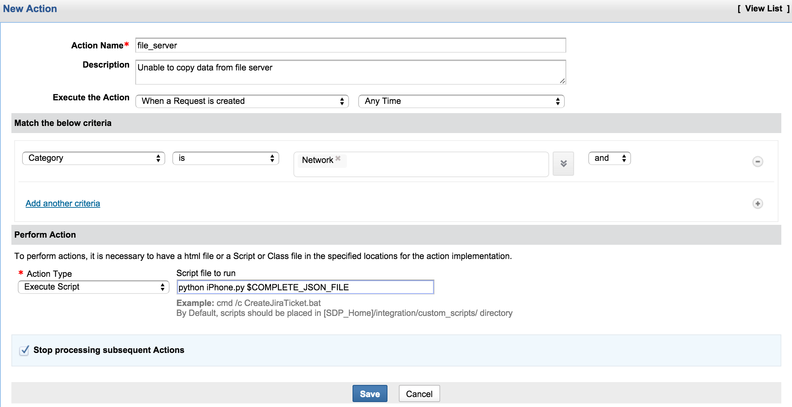Click the View List link
Viewport: 792px width, 407px height.
[x=764, y=9]
